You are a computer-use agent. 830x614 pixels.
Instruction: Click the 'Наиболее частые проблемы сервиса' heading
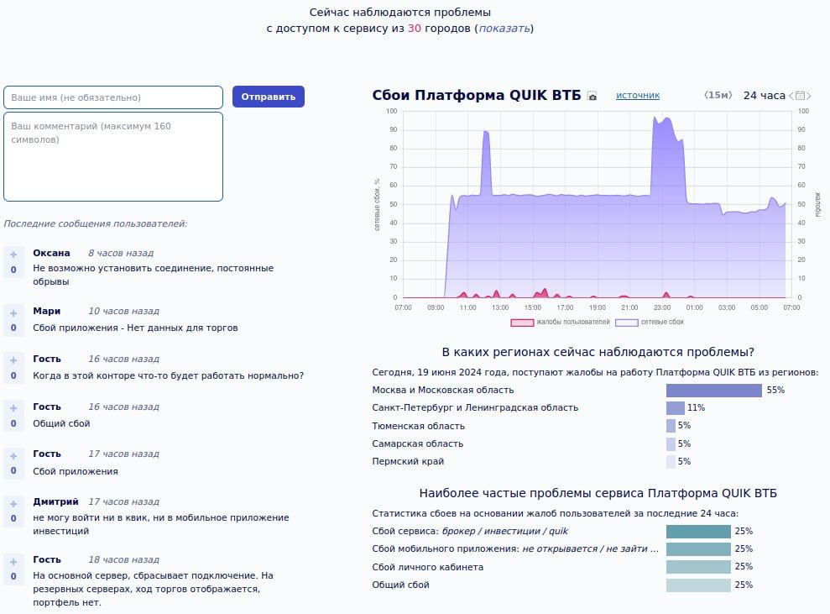[598, 493]
